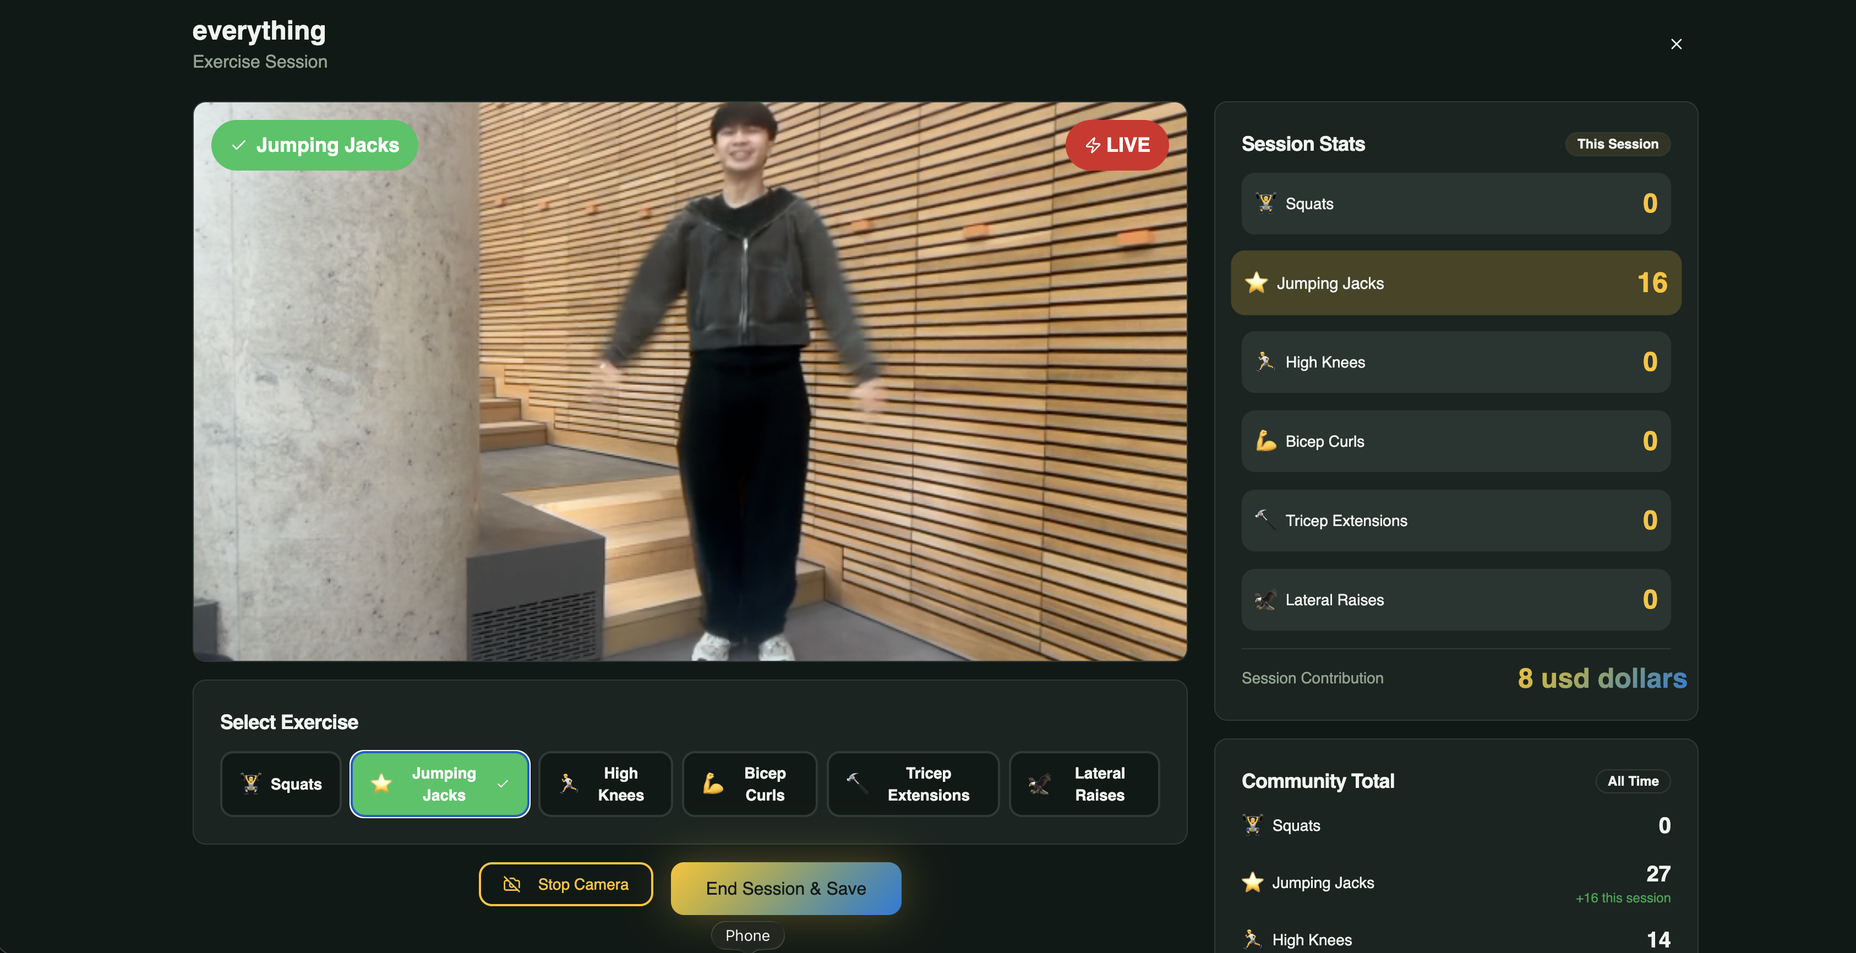Image resolution: width=1856 pixels, height=953 pixels.
Task: Select the Tricep Extensions row in Session Stats
Action: 1455,520
